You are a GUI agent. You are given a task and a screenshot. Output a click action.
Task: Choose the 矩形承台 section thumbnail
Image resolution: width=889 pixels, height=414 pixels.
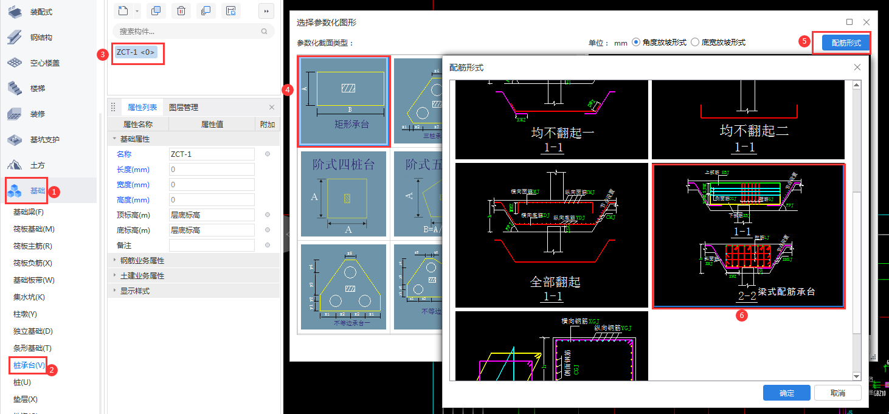344,102
